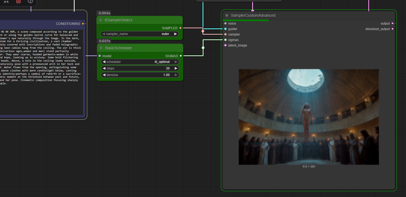406x197 pixels.
Task: Click the 0.027s execution time badge
Action: coord(105,41)
